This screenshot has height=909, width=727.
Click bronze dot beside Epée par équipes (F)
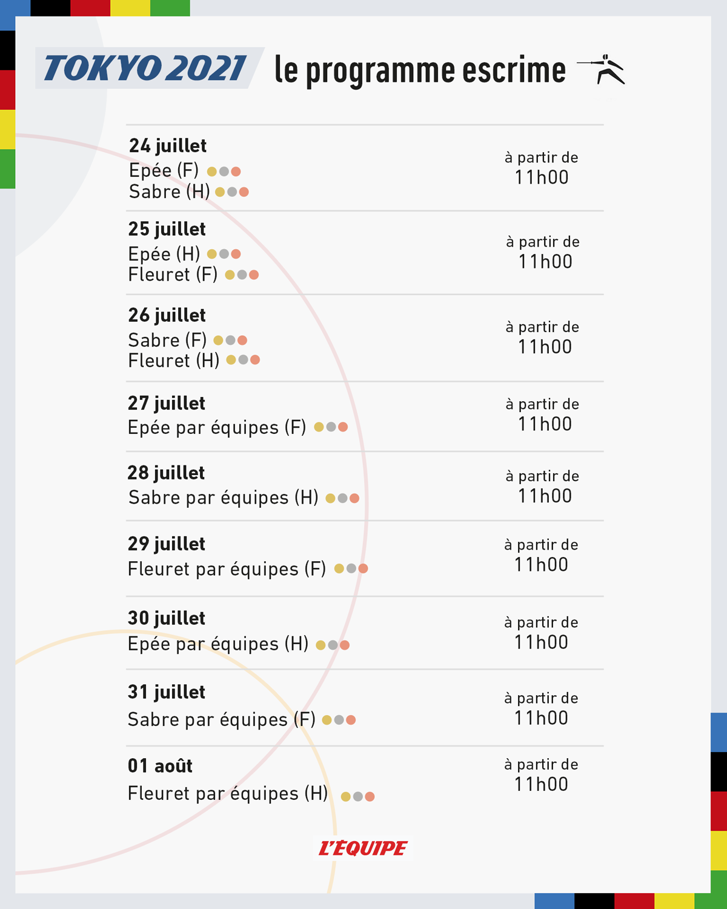(x=343, y=427)
